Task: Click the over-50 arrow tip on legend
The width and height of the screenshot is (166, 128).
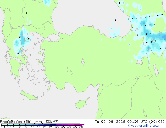Action: (83, 125)
